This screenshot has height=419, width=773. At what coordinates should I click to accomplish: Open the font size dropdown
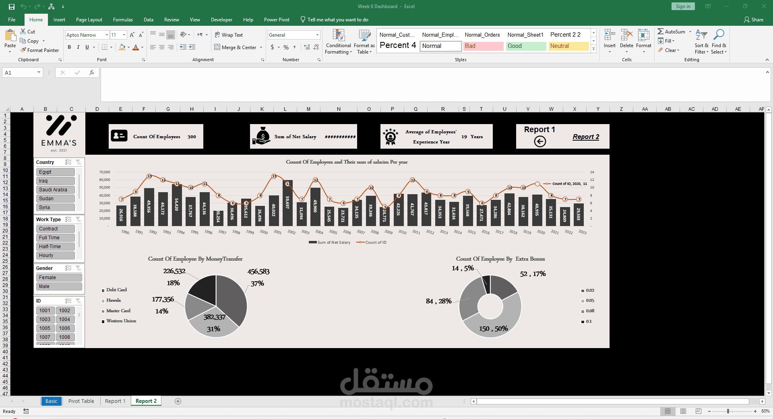(x=124, y=35)
